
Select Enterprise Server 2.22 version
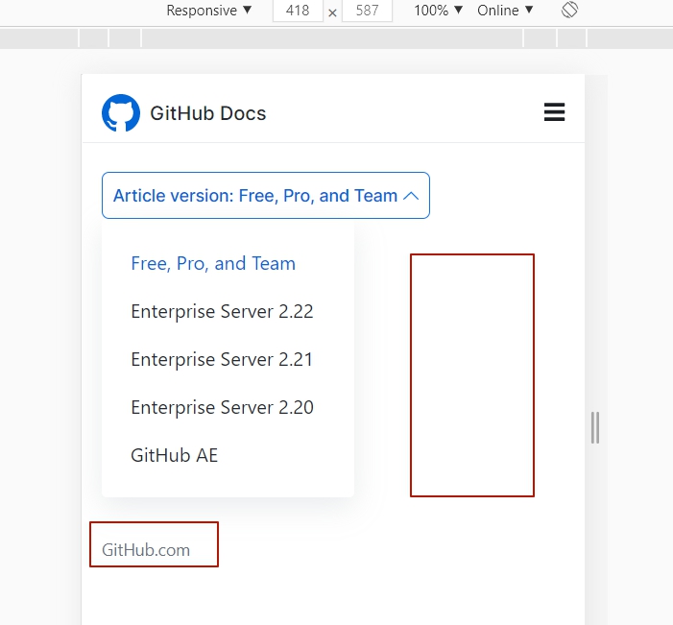point(222,312)
